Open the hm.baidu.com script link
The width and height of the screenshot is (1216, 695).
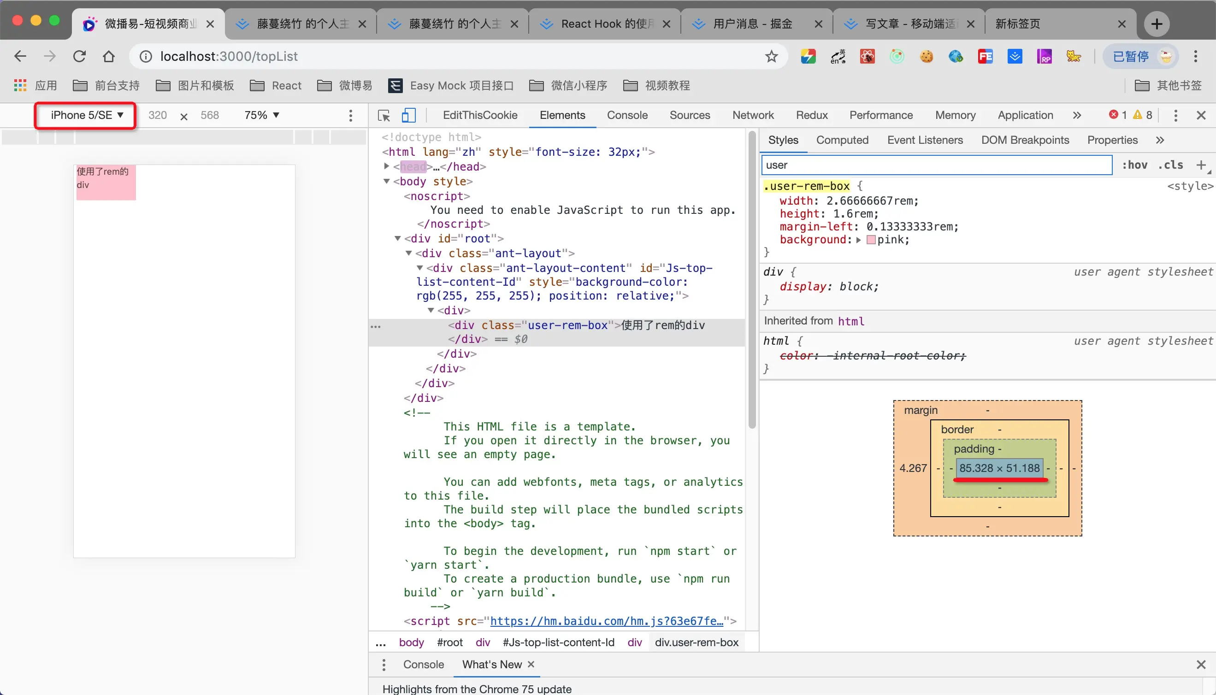click(606, 621)
